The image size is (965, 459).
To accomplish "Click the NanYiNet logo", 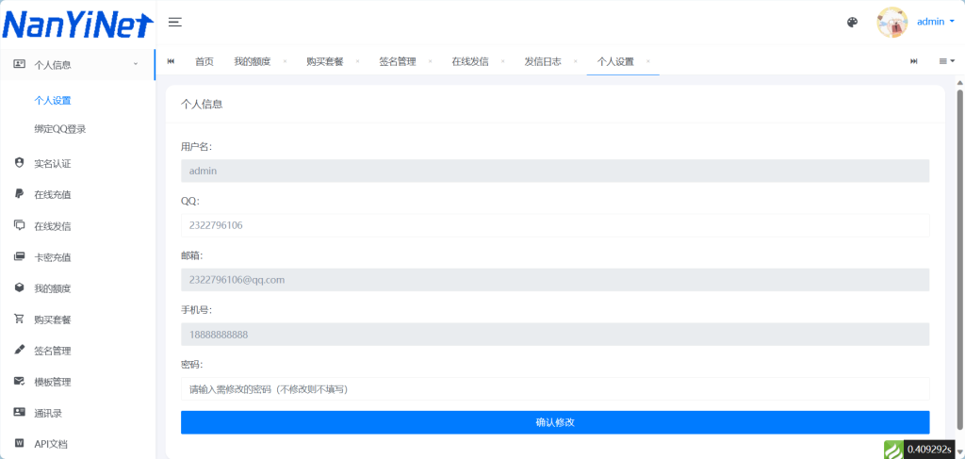I will [77, 24].
